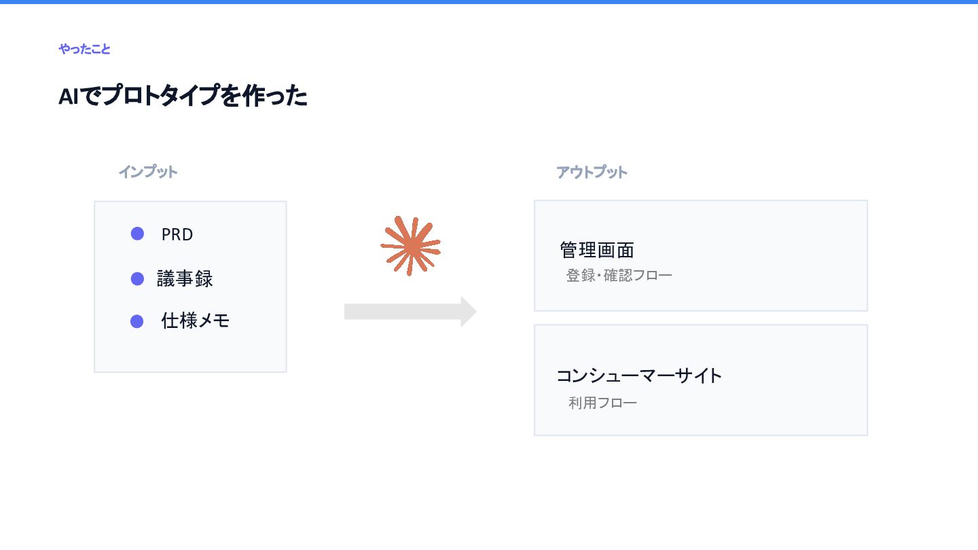This screenshot has height=550, width=978.
Task: Click the blue bar at slide top
Action: point(489,2)
